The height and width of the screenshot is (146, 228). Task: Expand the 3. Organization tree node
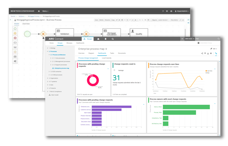coord(48,78)
